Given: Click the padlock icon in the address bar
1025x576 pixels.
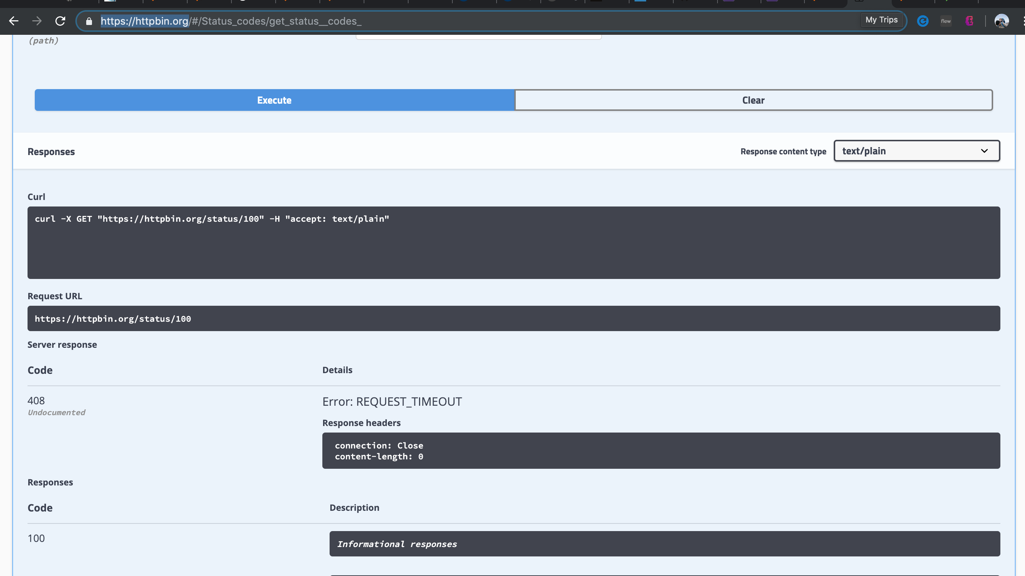Looking at the screenshot, I should [x=89, y=21].
